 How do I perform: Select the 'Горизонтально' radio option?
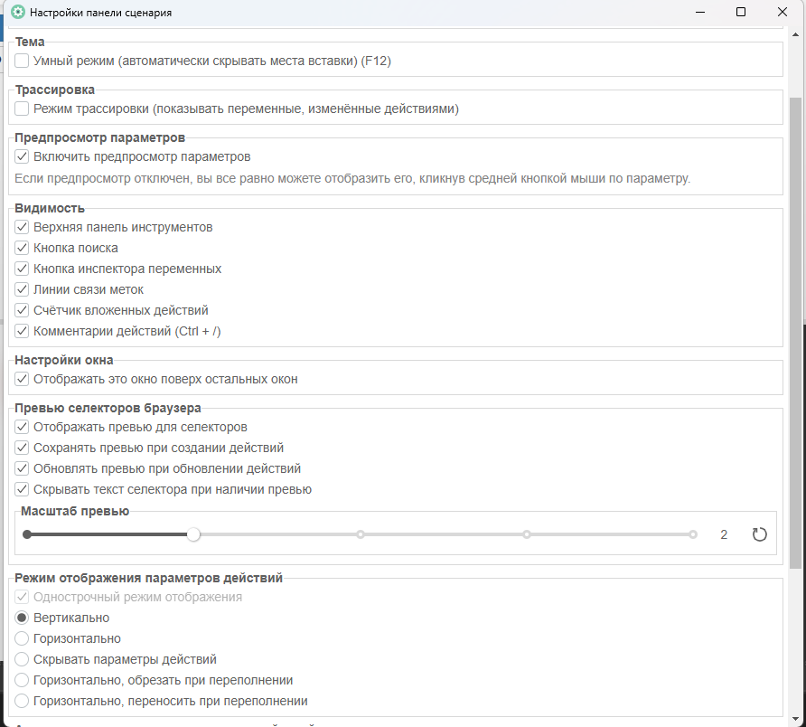(x=23, y=638)
